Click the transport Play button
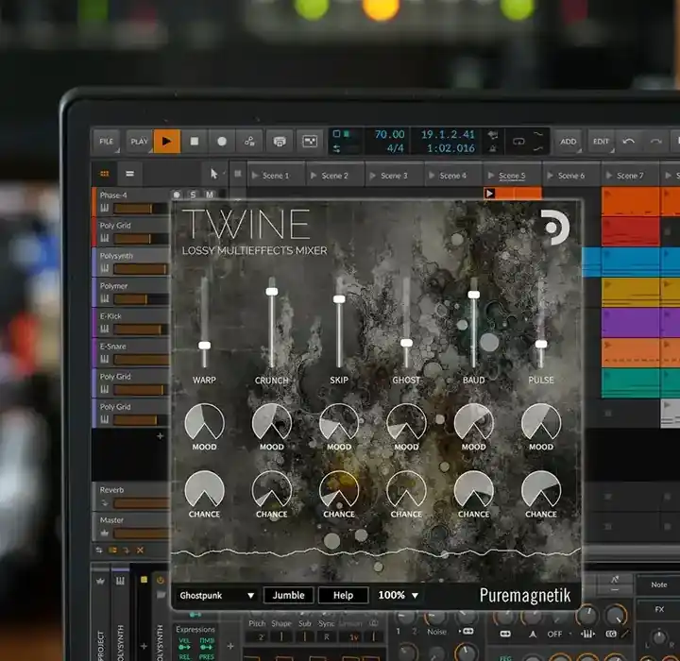Viewport: 680px width, 661px height. pyautogui.click(x=166, y=141)
